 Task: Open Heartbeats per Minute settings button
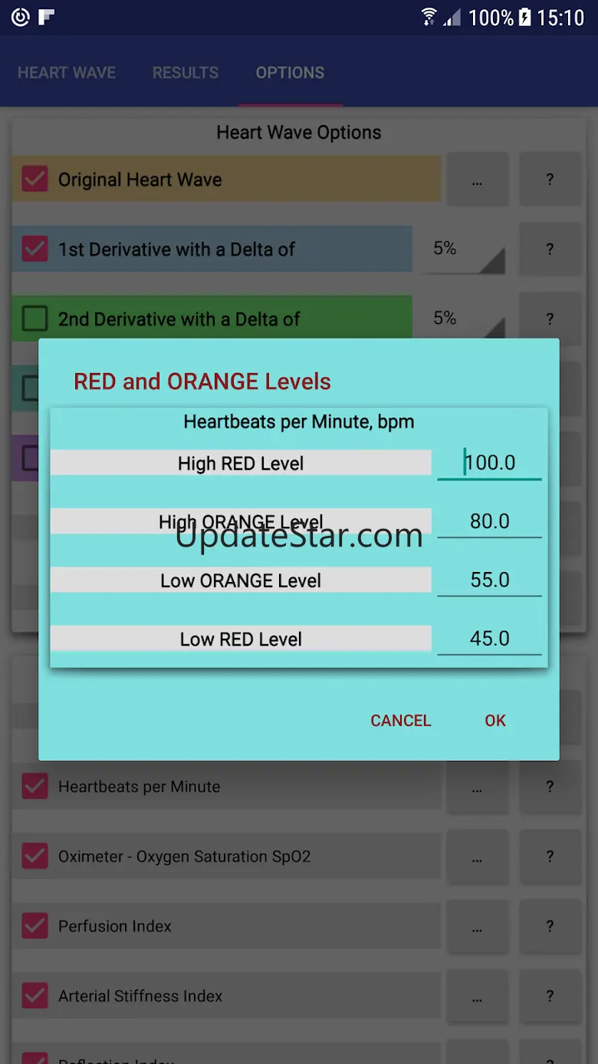pos(478,786)
